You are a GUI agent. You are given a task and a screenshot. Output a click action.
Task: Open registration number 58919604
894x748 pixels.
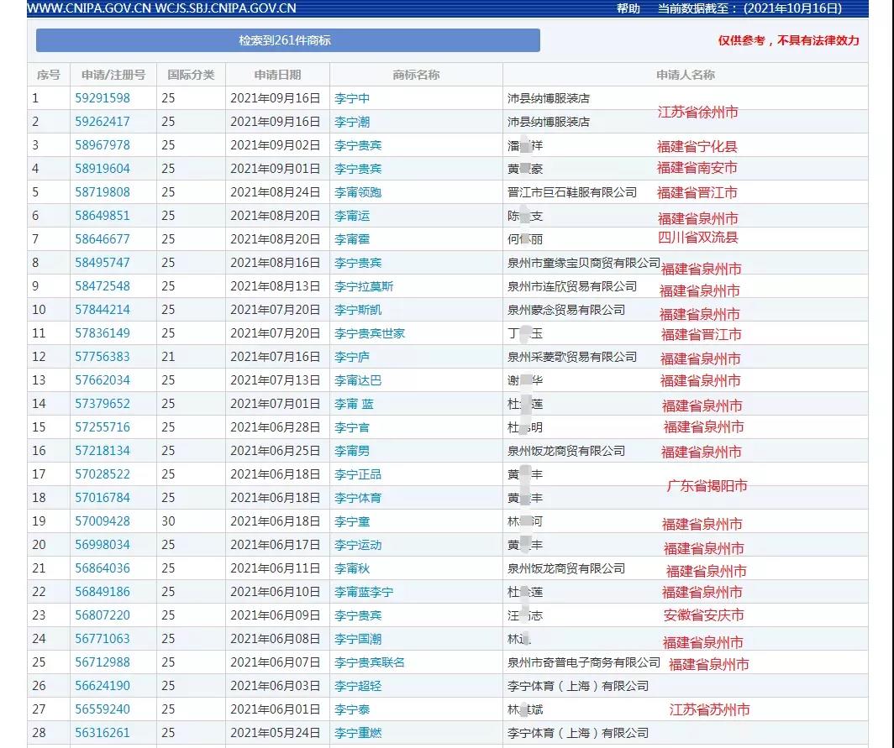[103, 169]
